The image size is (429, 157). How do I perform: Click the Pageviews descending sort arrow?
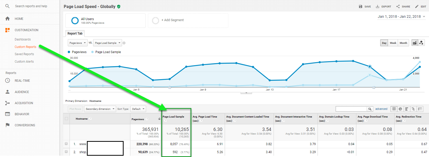(159, 119)
